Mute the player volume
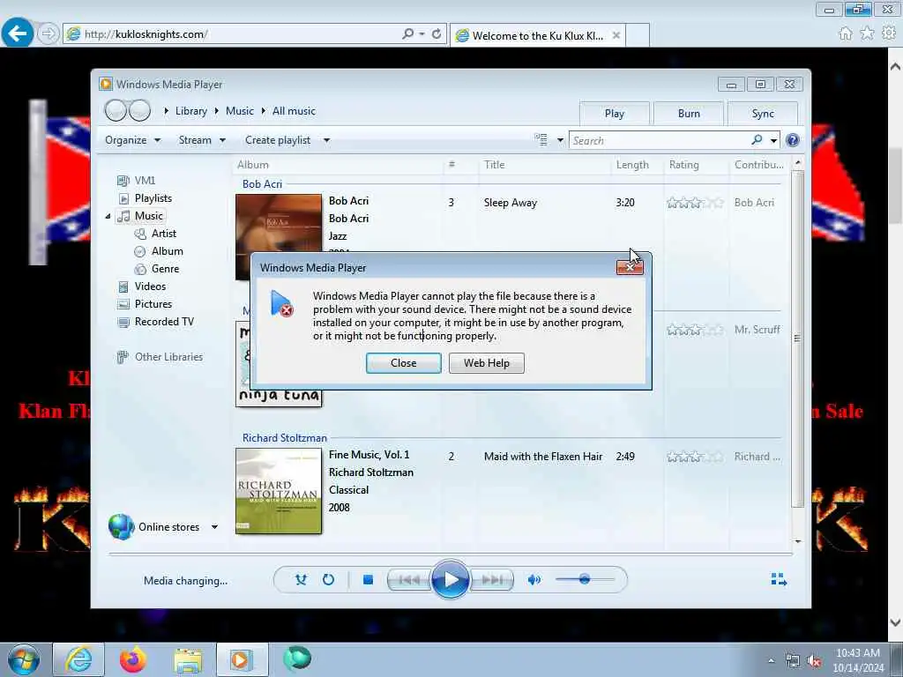Image resolution: width=903 pixels, height=677 pixels. (x=534, y=580)
